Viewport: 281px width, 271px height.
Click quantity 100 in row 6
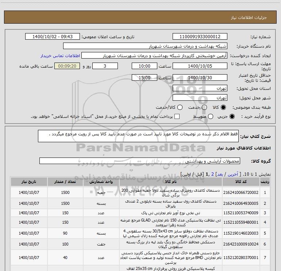(65, 244)
